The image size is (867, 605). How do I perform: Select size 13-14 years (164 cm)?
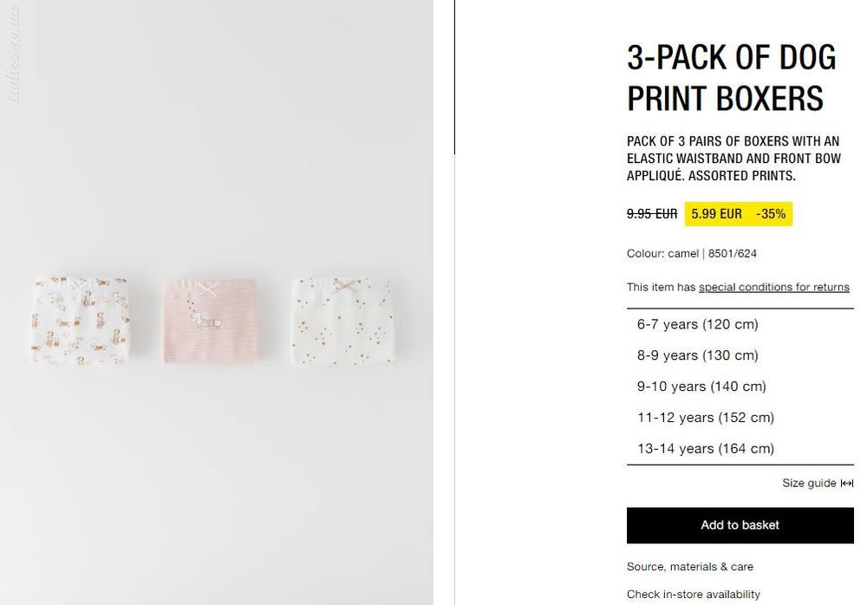(x=740, y=448)
